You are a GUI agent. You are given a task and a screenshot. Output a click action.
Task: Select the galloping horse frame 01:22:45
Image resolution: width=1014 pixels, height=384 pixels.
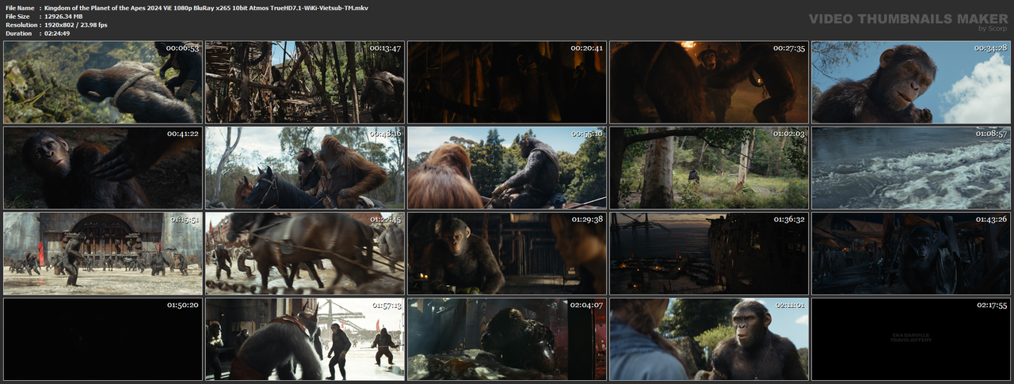pos(305,253)
